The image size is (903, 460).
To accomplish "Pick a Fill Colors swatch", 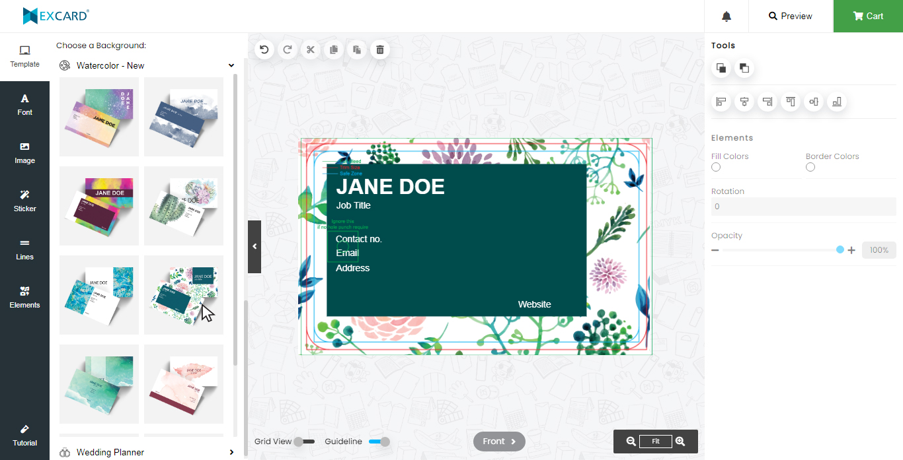I will pyautogui.click(x=716, y=168).
